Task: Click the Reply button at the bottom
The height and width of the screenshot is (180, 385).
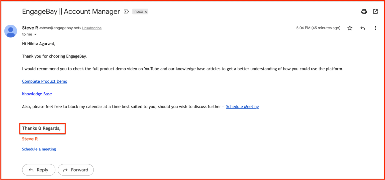Action: point(39,170)
